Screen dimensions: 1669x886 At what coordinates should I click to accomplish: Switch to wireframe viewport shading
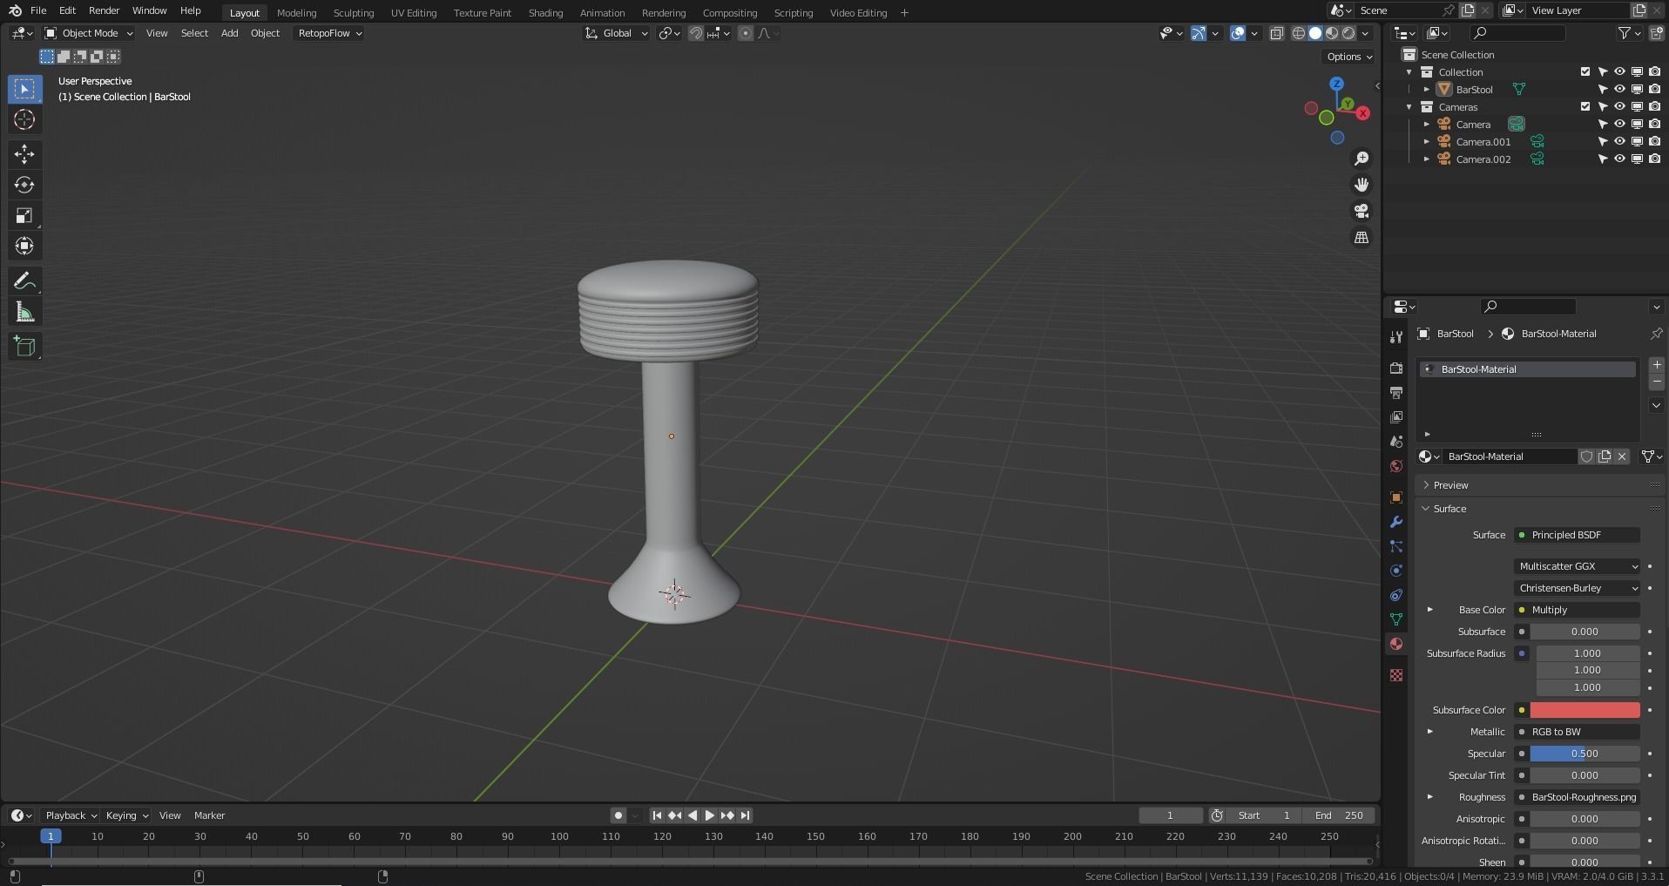tap(1298, 33)
